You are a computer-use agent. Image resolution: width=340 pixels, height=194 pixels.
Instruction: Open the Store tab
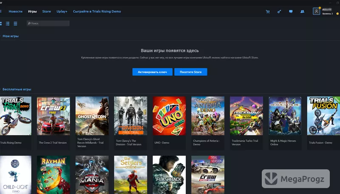coord(46,11)
